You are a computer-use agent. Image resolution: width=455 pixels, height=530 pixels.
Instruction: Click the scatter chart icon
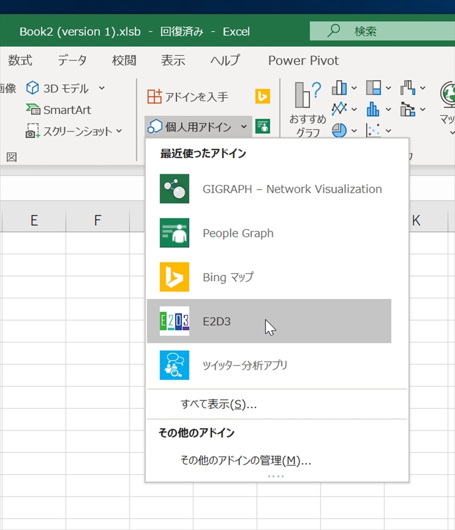(x=374, y=130)
